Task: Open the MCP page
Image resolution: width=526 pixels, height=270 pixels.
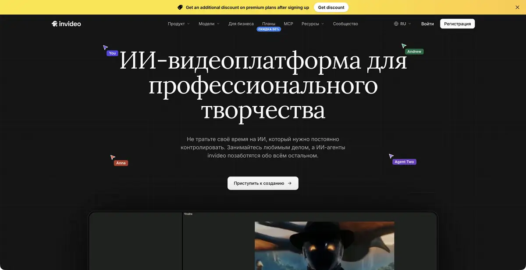Action: click(x=288, y=24)
